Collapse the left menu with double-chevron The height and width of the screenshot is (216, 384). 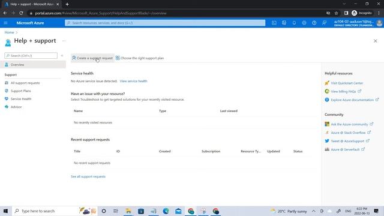coord(62,56)
